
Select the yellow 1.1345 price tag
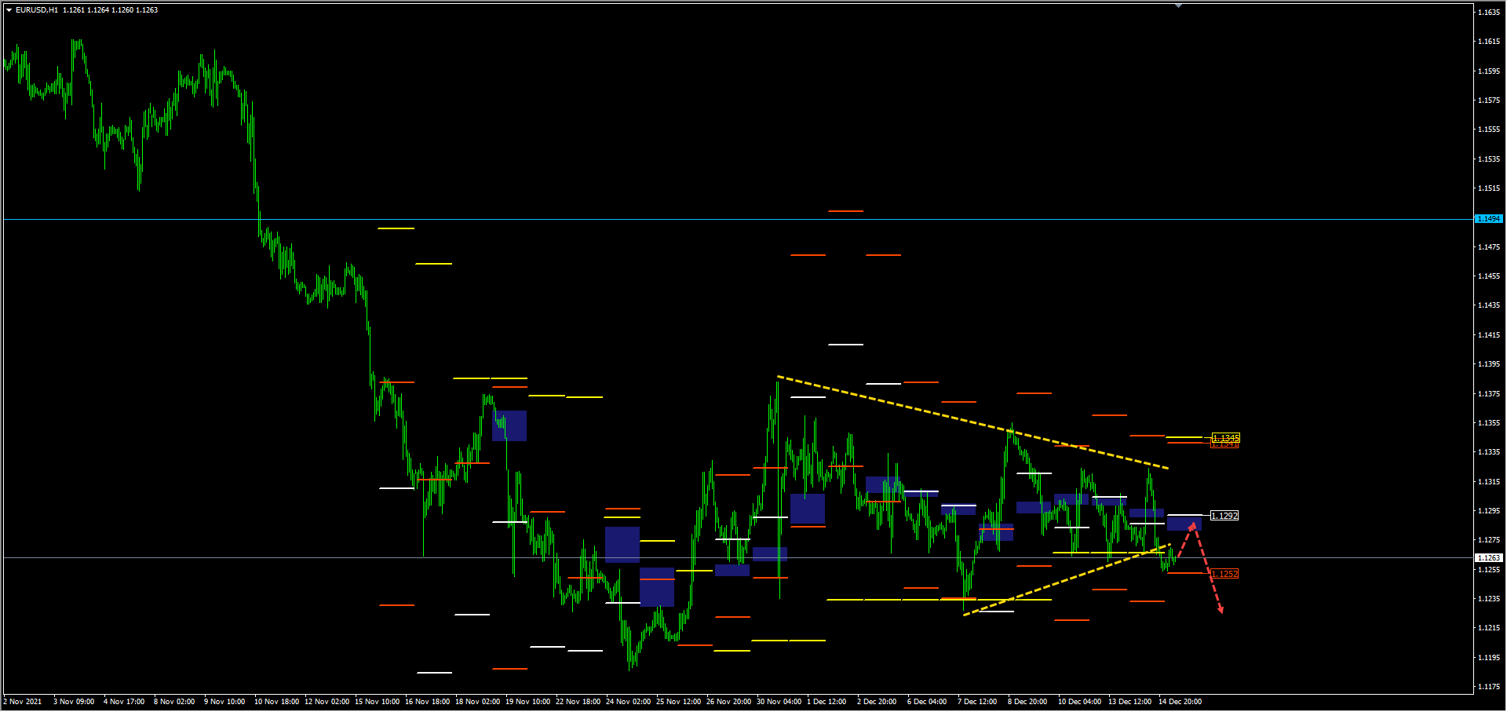1225,437
